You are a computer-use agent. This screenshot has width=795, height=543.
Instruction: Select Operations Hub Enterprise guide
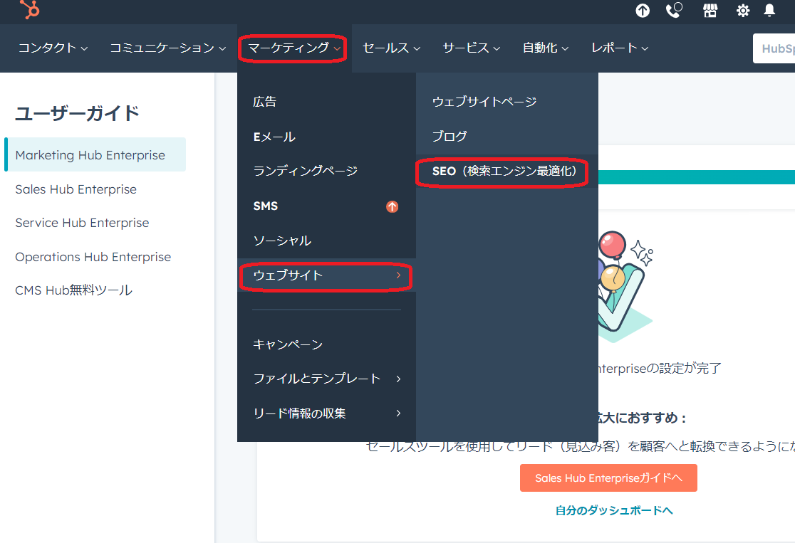(x=93, y=257)
